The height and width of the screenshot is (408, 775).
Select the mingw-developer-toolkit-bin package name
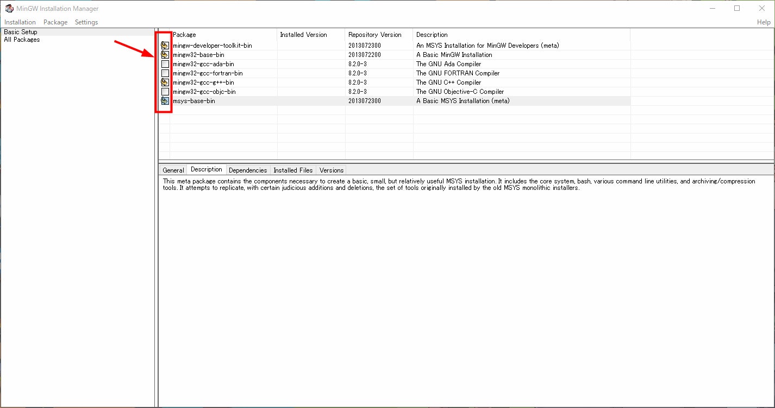[x=212, y=46]
